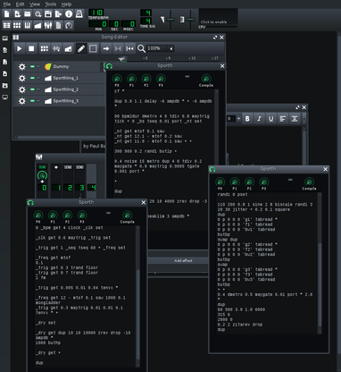Click the new project from template icon

click(17, 14)
